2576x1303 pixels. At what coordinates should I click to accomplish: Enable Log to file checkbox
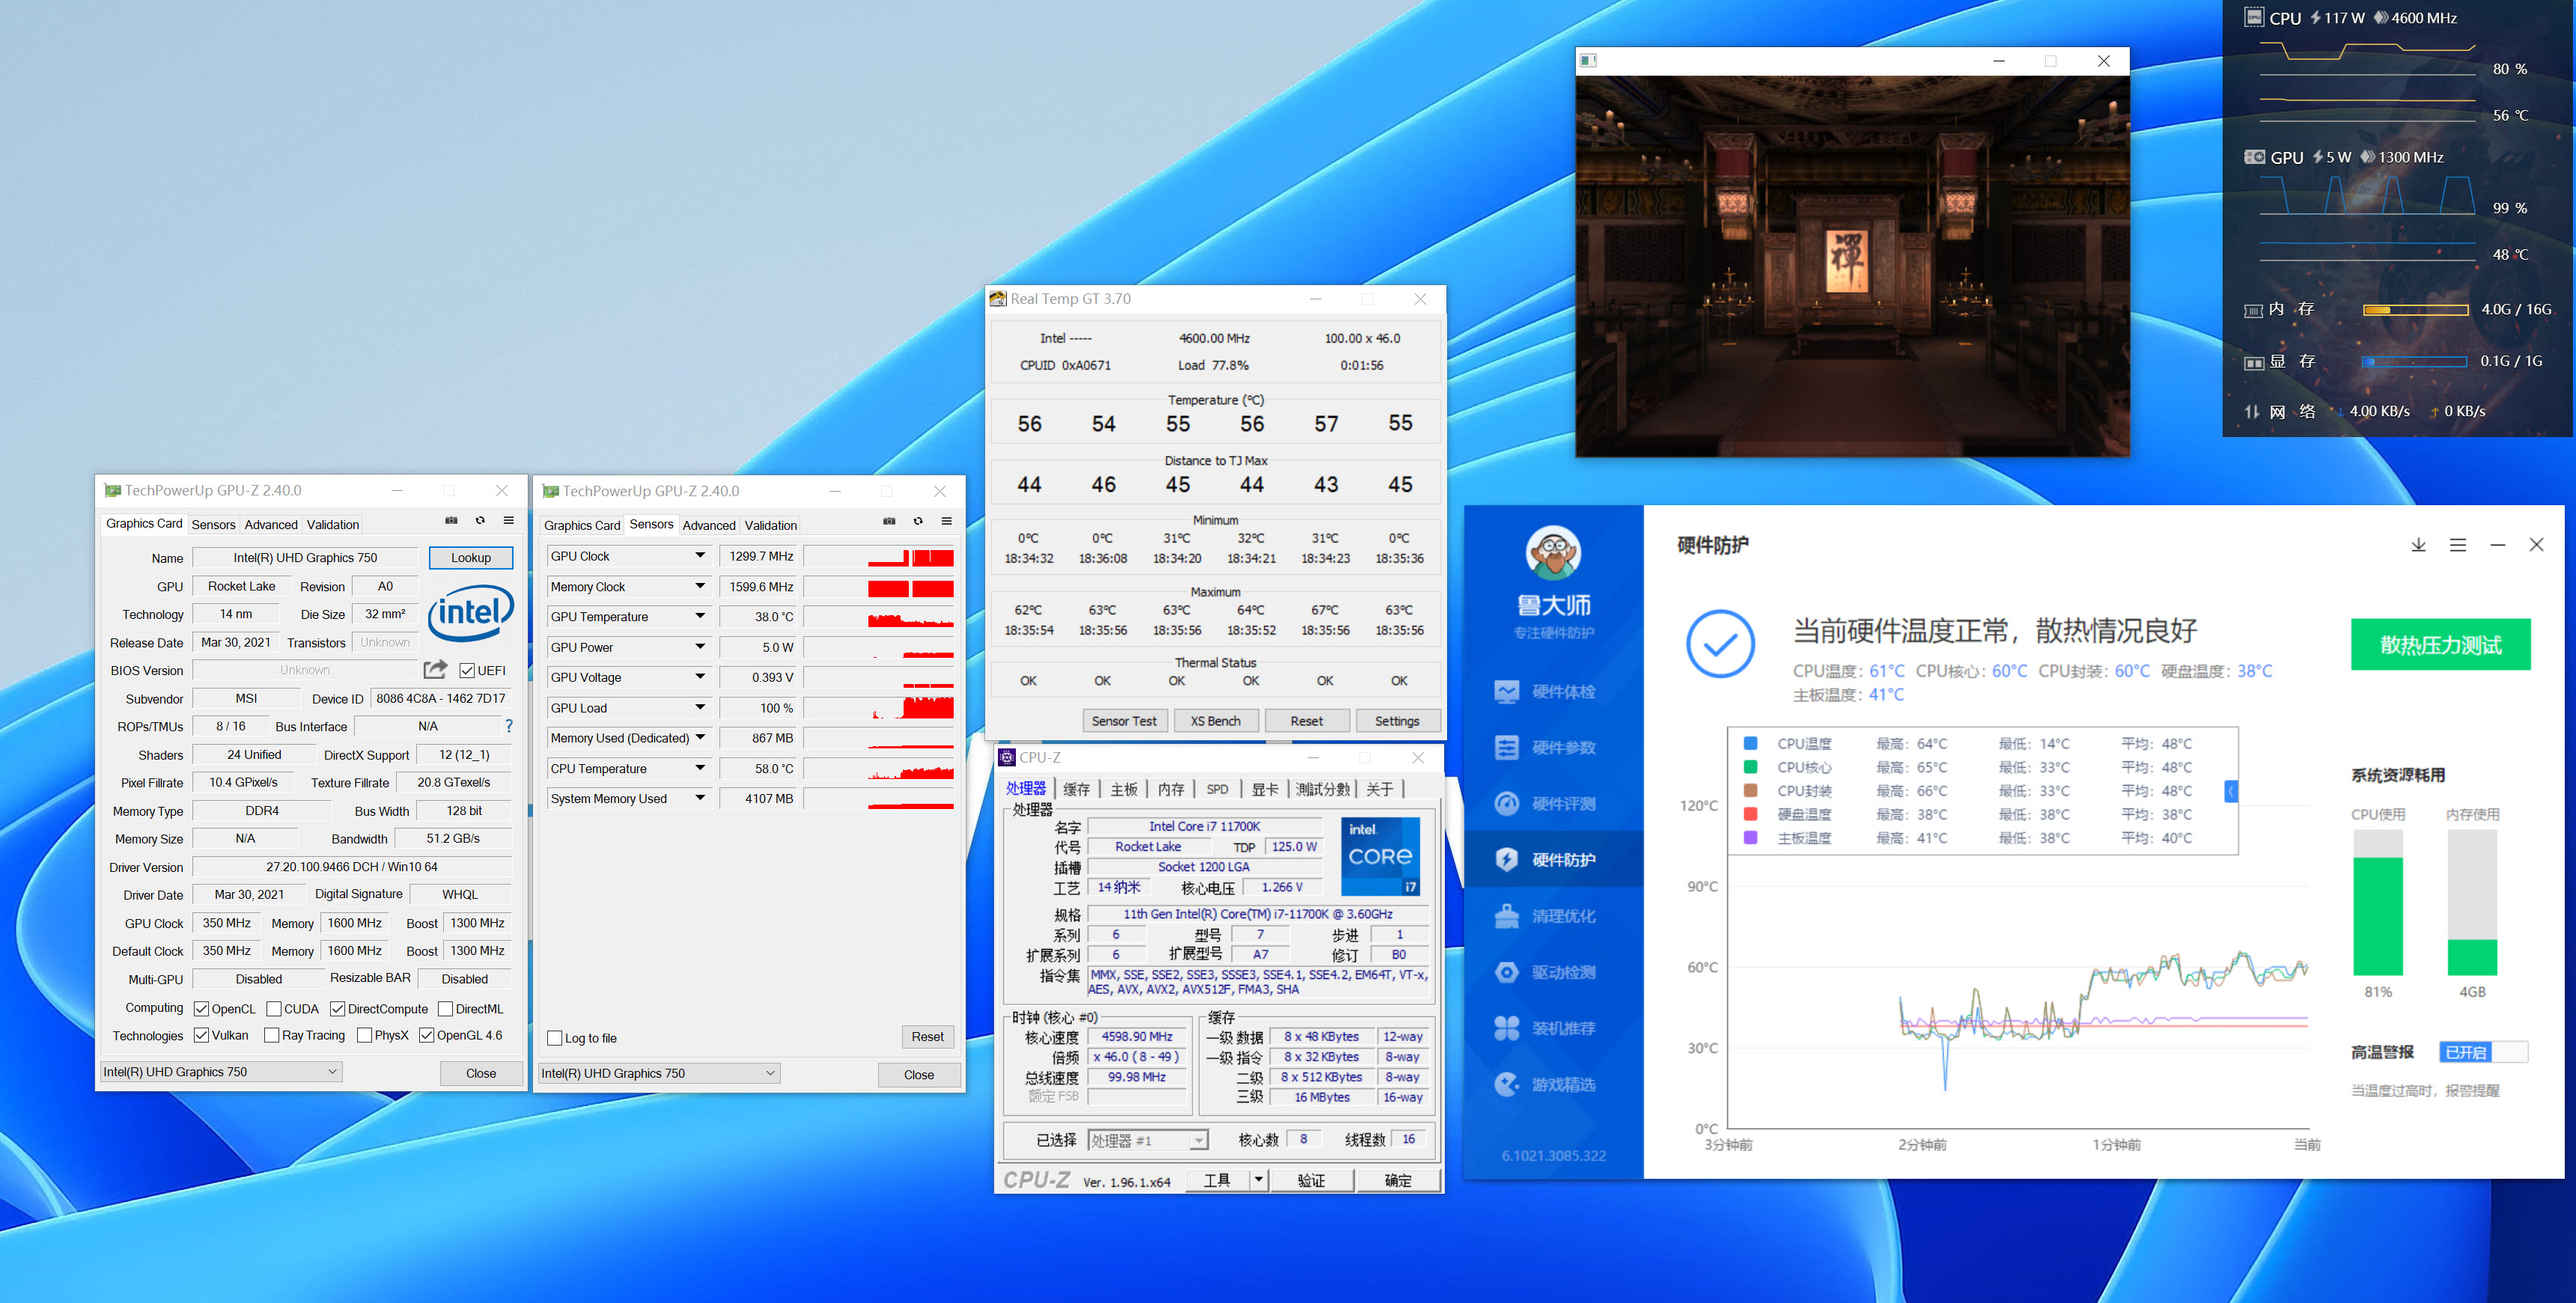coord(555,1038)
